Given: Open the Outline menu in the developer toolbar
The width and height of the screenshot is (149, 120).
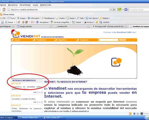Looking at the screenshot, I should pos(61,18).
